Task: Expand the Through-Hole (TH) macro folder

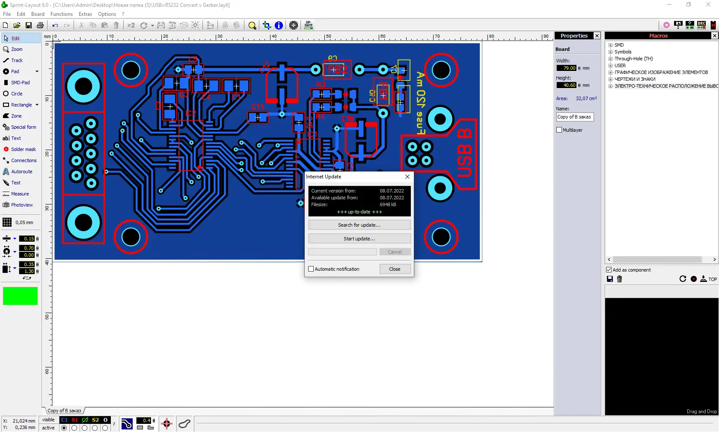Action: (x=611, y=59)
